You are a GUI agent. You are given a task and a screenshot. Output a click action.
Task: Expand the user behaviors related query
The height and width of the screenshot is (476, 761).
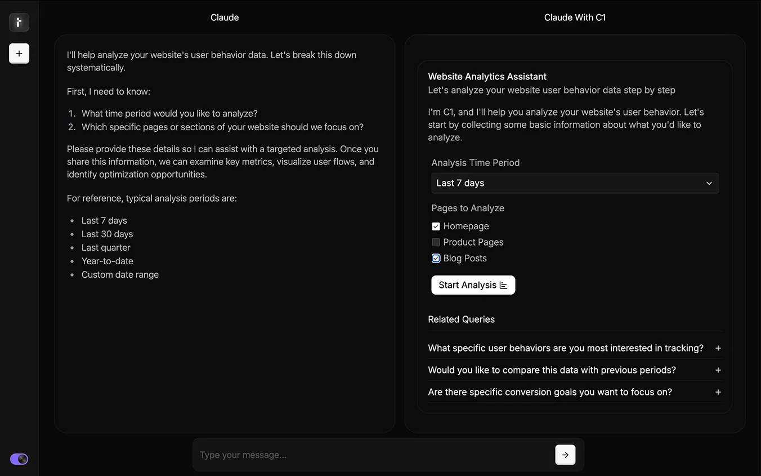click(x=565, y=348)
